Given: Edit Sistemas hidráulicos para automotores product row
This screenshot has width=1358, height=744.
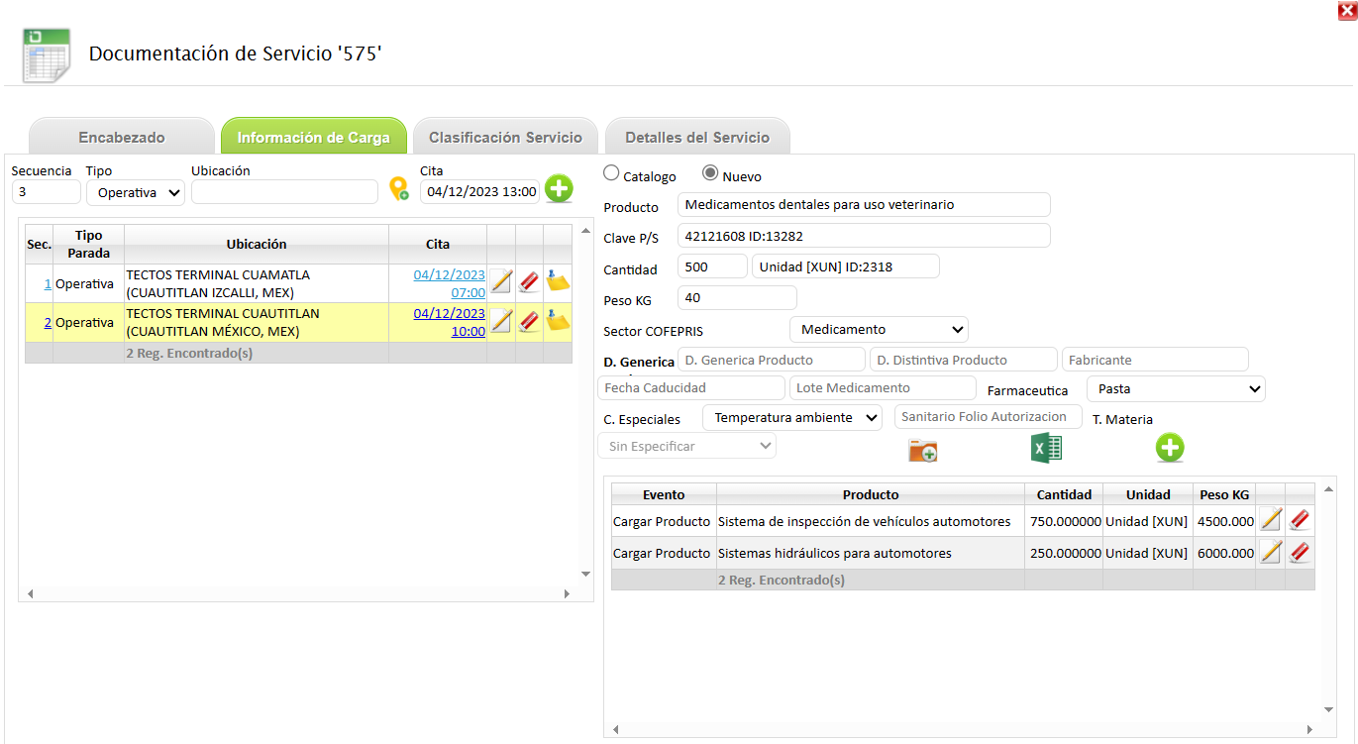Looking at the screenshot, I should [1270, 553].
